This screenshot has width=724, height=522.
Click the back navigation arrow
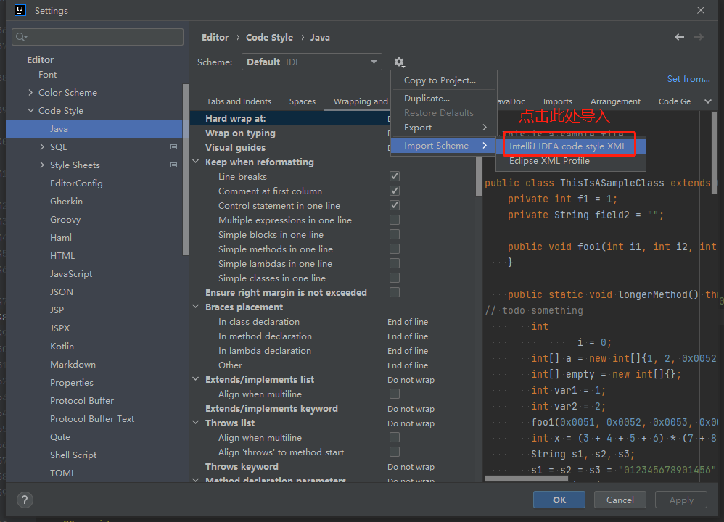(679, 37)
